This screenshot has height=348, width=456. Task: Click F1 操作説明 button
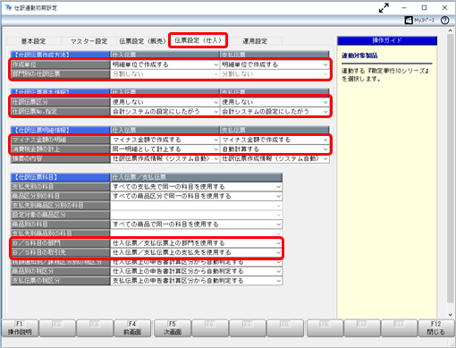20,328
